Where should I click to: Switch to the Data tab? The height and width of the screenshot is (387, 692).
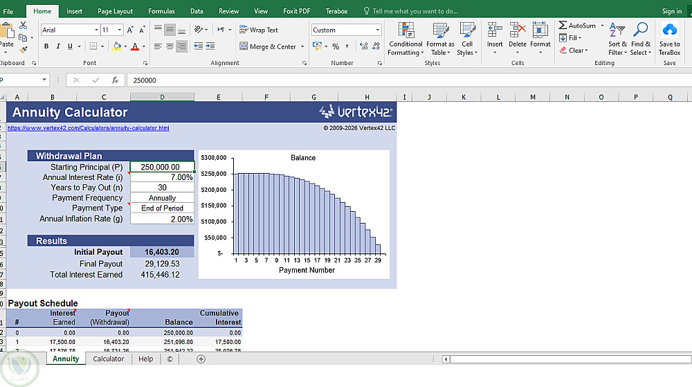(197, 11)
